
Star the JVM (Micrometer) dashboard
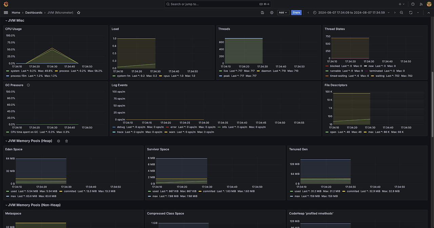click(79, 13)
